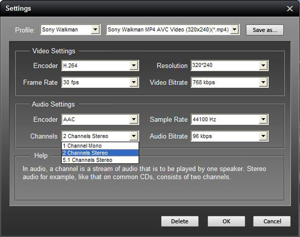Screen dimensions: 300x237
Task: Click the Profile: label
Action: click(x=25, y=30)
